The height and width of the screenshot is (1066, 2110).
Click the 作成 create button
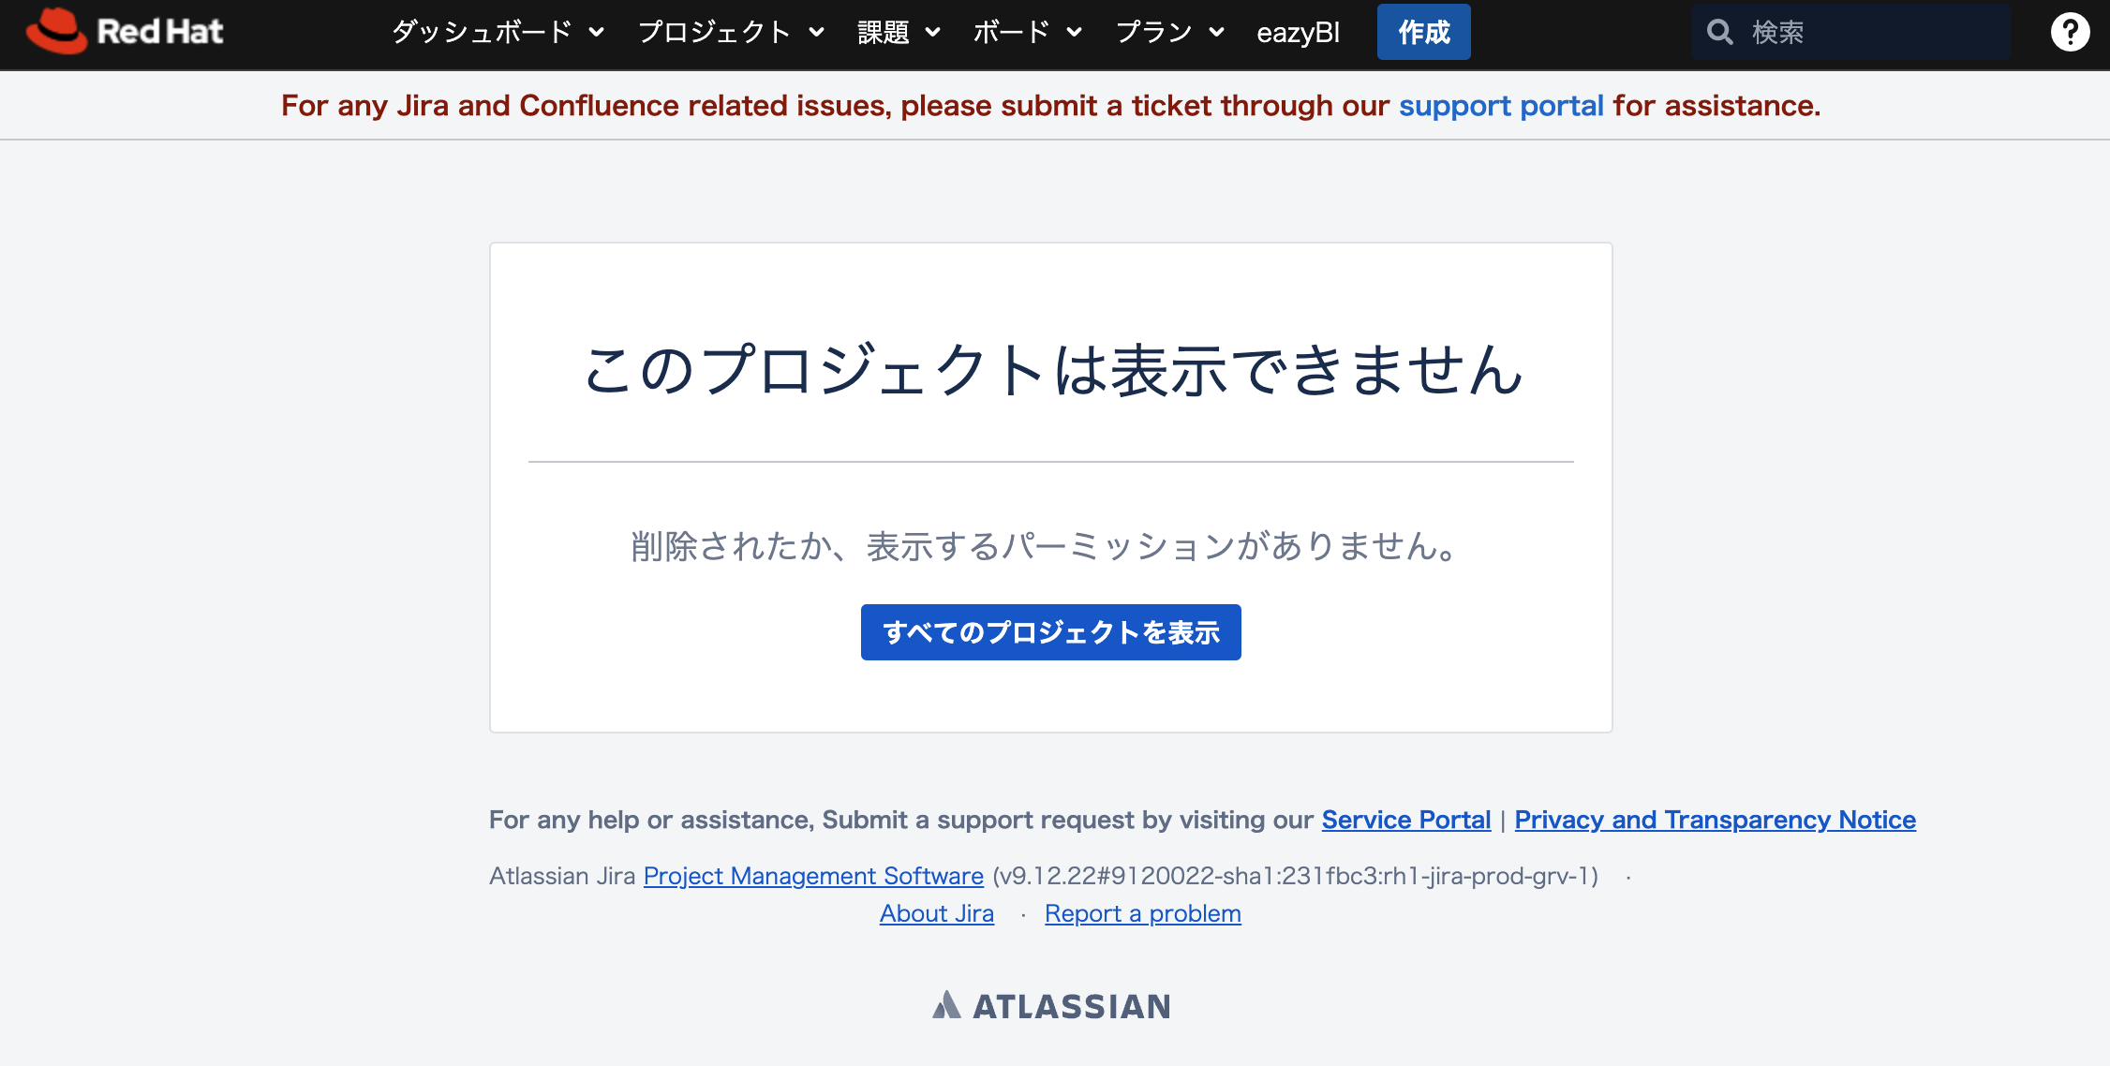[1423, 33]
